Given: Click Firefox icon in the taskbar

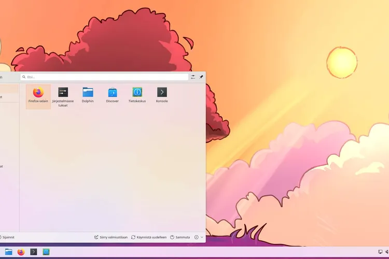Looking at the screenshot, I should 21,252.
